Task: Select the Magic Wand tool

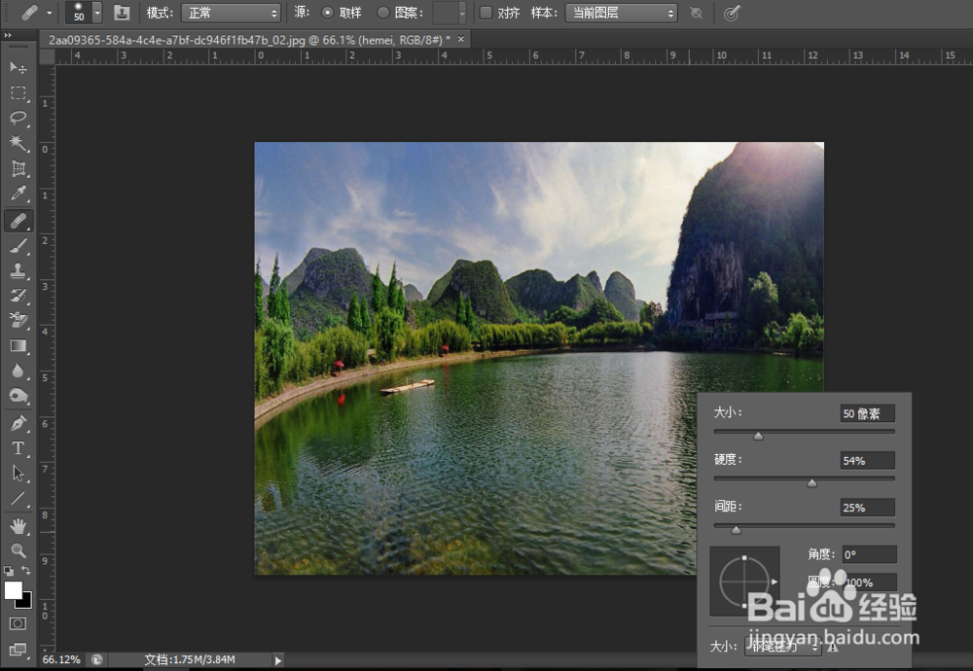Action: [18, 143]
